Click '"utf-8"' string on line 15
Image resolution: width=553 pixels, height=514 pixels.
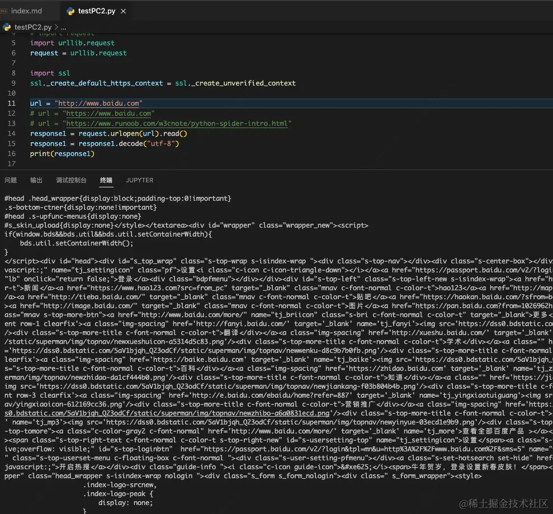tap(161, 144)
